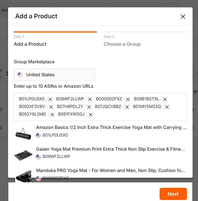Image resolution: width=198 pixels, height=201 pixels.
Task: Click the Amazon Basics yoga mat thumbnail
Action: coord(23,134)
